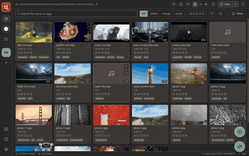Image resolution: width=249 pixels, height=156 pixels.
Task: Open the Filters button
Action: (237, 14)
